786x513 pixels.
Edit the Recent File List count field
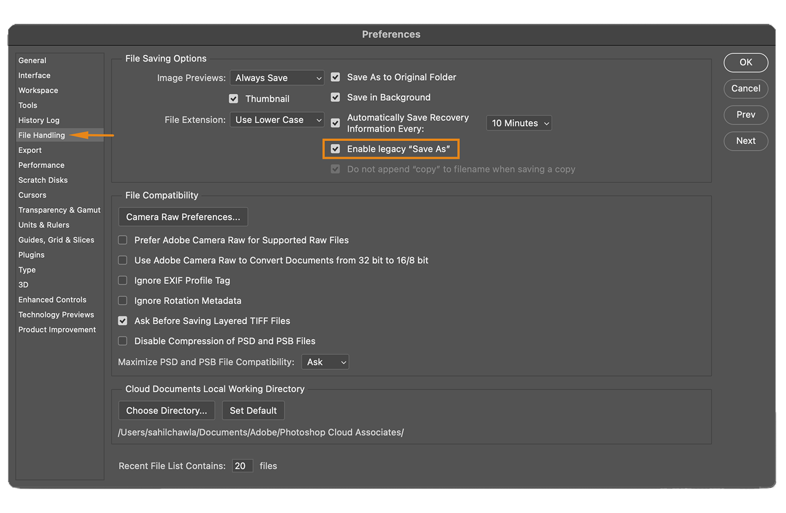coord(242,466)
